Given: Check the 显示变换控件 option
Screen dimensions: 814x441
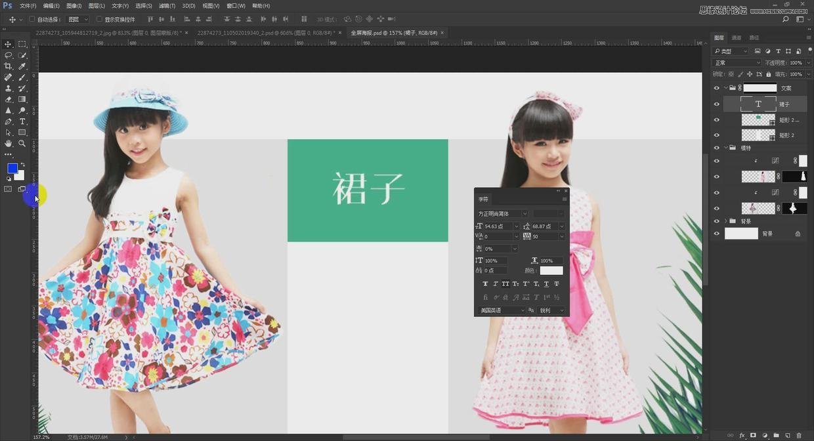Looking at the screenshot, I should (x=99, y=20).
